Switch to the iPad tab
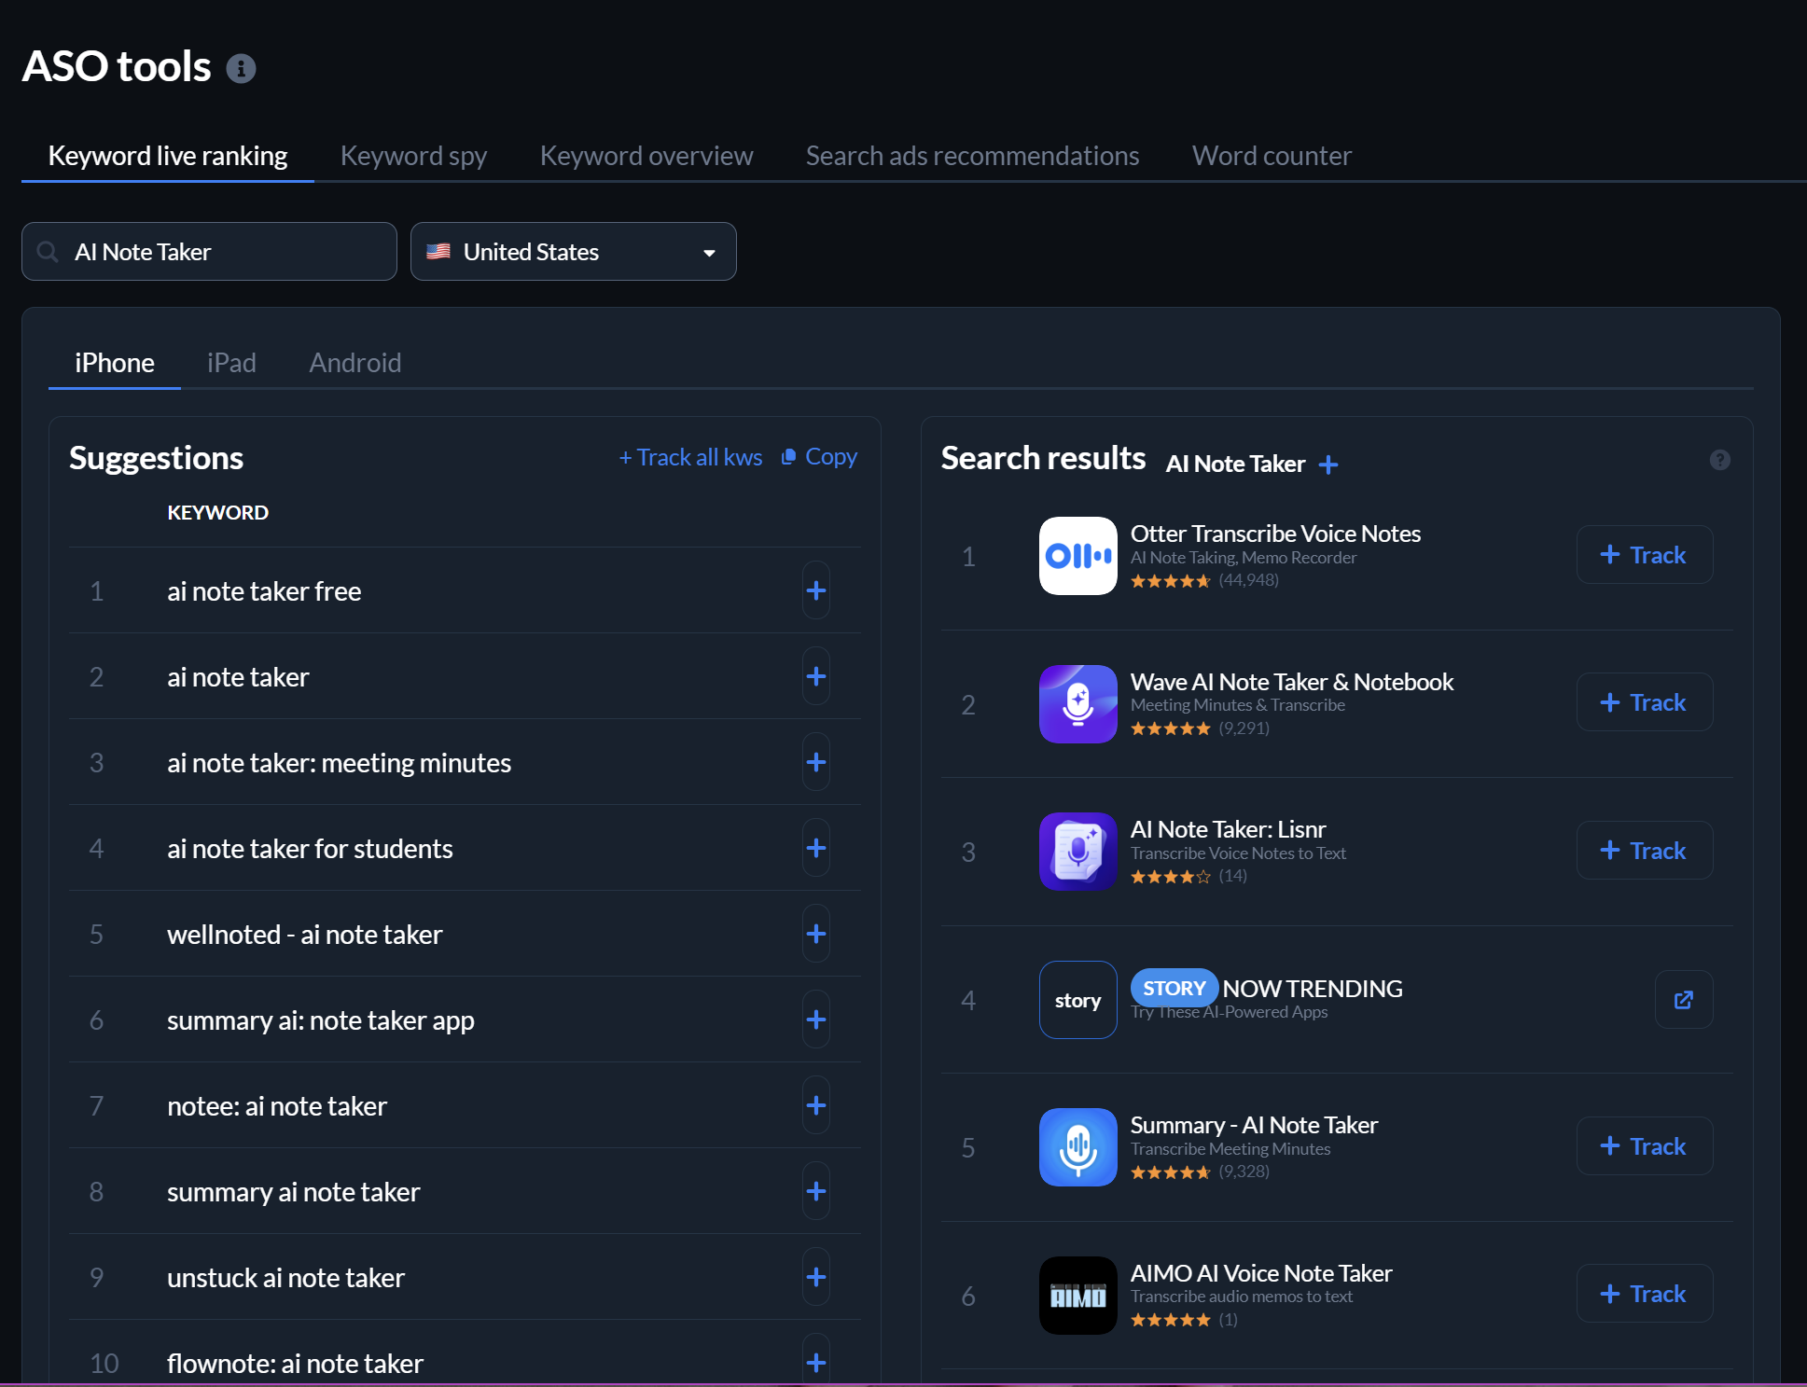The width and height of the screenshot is (1807, 1387). [231, 363]
